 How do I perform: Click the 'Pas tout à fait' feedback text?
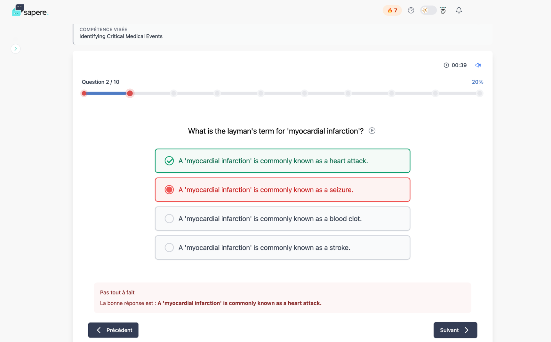(117, 292)
